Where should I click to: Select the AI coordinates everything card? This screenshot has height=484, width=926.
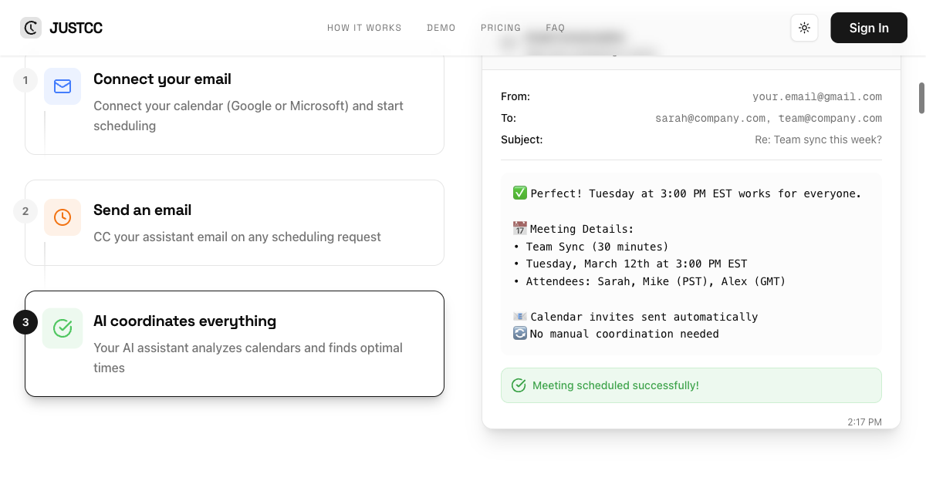click(x=235, y=344)
